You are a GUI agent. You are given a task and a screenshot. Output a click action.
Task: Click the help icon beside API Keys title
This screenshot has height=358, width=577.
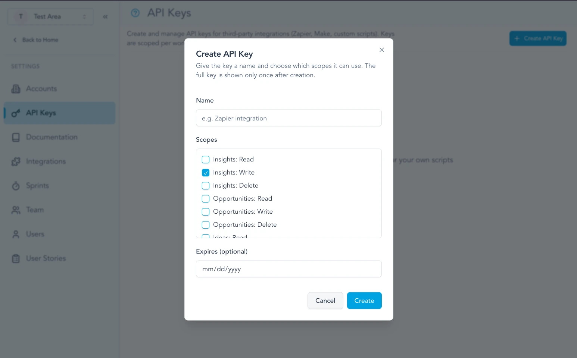coord(135,13)
